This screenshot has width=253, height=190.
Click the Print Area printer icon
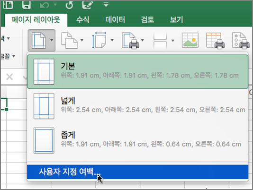[x=131, y=40]
